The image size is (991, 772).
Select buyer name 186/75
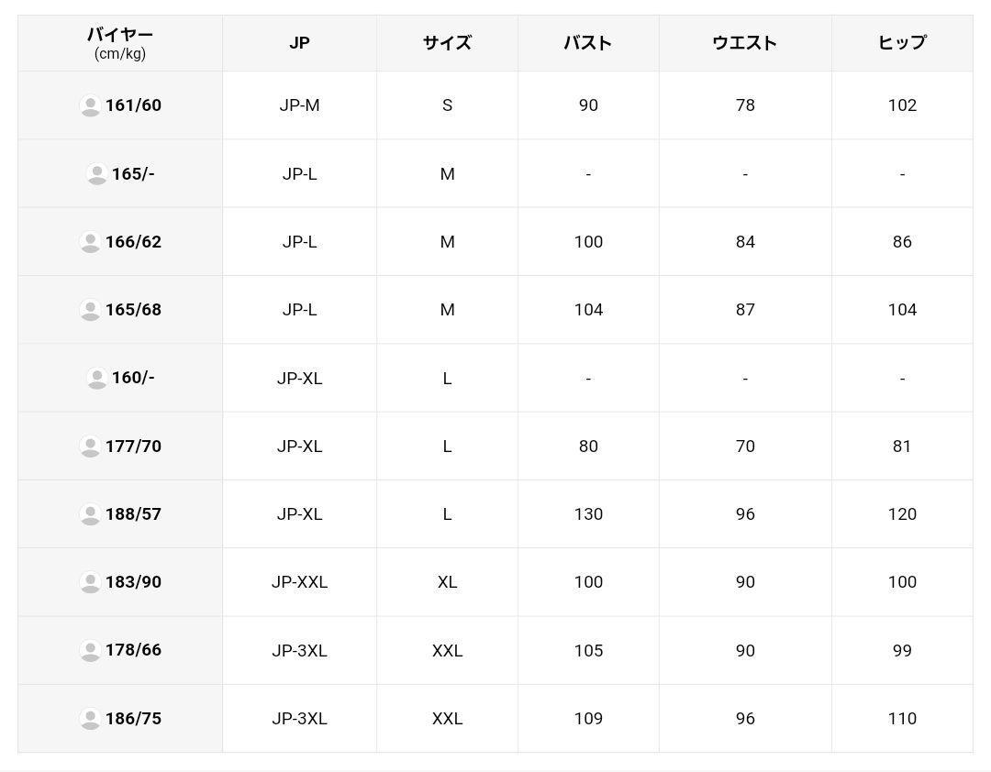pos(133,719)
